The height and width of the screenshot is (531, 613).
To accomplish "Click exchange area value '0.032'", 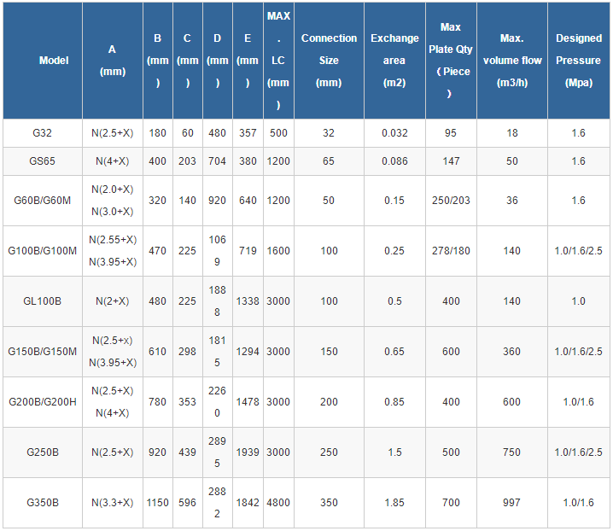I will pyautogui.click(x=394, y=133).
